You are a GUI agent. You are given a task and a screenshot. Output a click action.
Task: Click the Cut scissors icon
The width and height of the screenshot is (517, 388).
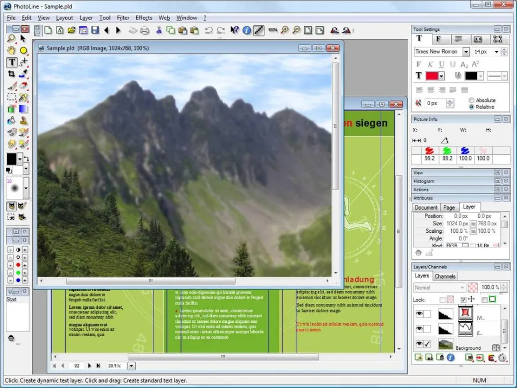pyautogui.click(x=159, y=30)
